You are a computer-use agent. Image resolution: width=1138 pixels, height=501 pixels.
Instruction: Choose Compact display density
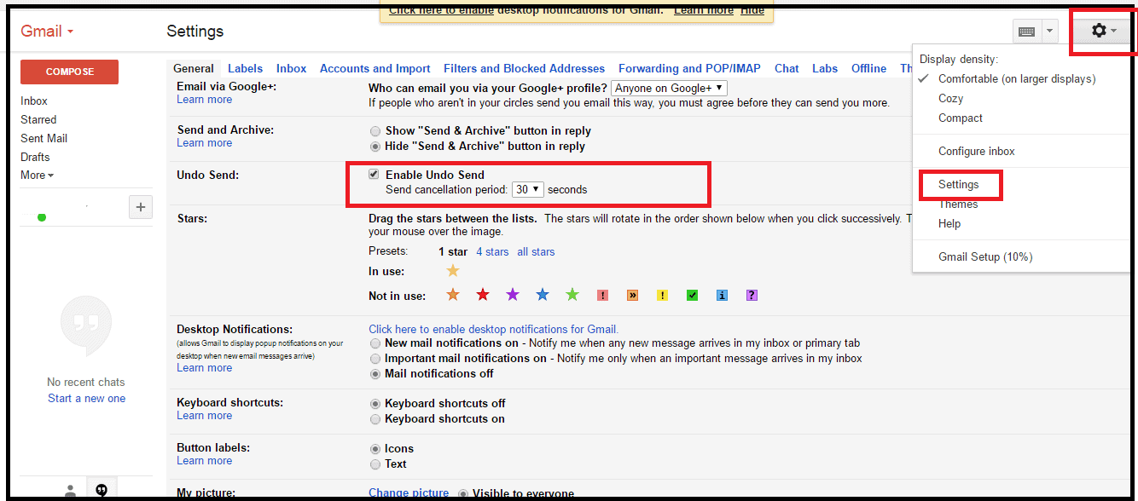[x=961, y=118]
